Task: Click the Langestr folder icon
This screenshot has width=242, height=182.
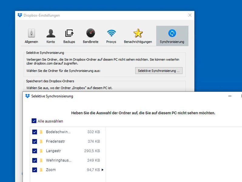Action: (41, 151)
